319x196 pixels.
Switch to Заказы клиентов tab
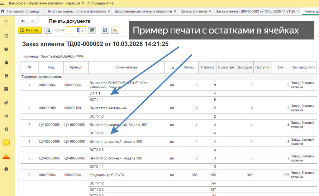[194, 12]
